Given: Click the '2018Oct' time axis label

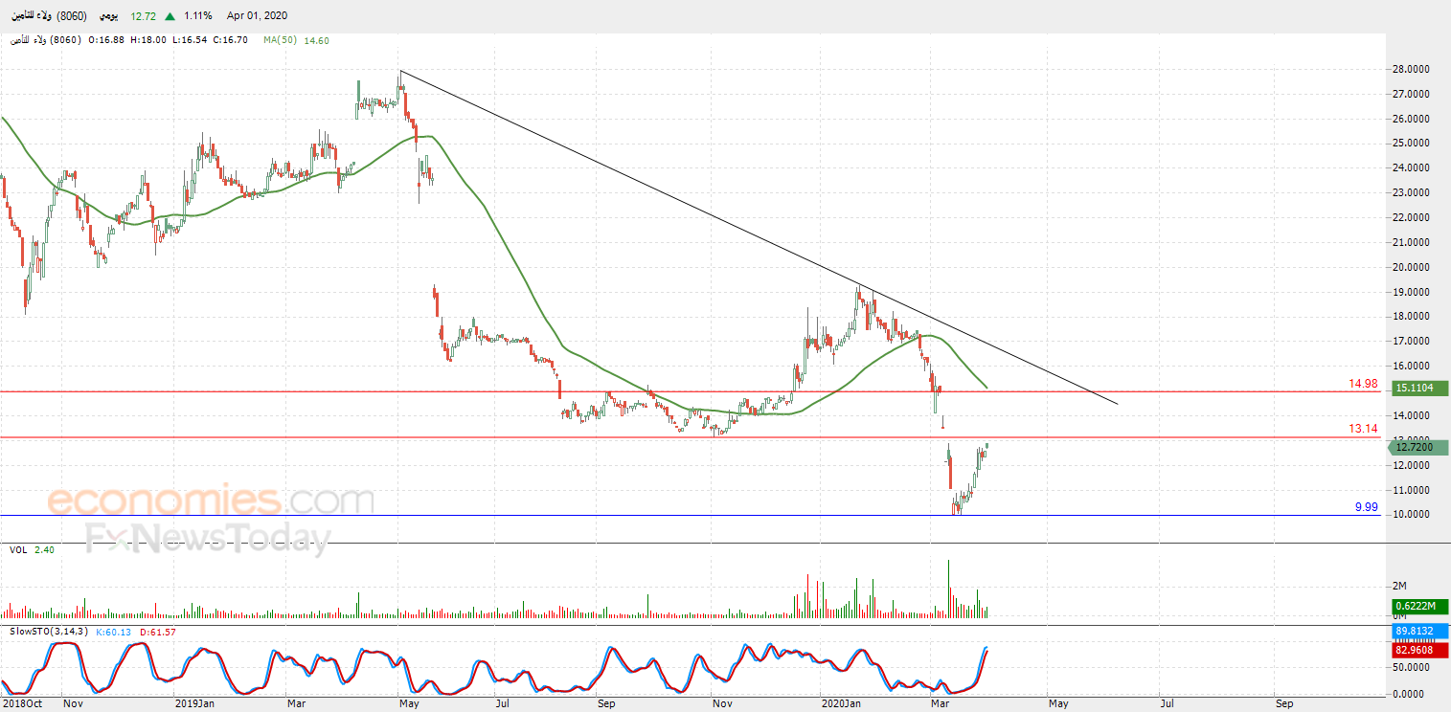Looking at the screenshot, I should click(x=21, y=704).
